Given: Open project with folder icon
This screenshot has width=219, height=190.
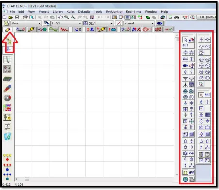Looking at the screenshot, I should pos(11,17).
